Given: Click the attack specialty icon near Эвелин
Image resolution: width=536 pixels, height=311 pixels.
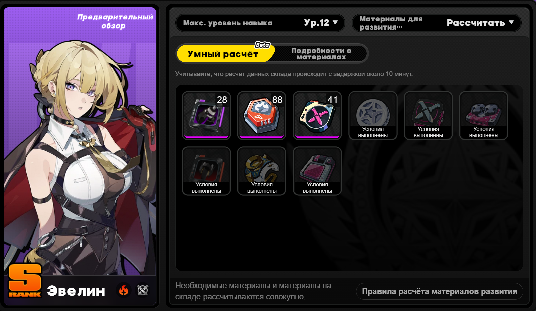Looking at the screenshot, I should pos(143,290).
